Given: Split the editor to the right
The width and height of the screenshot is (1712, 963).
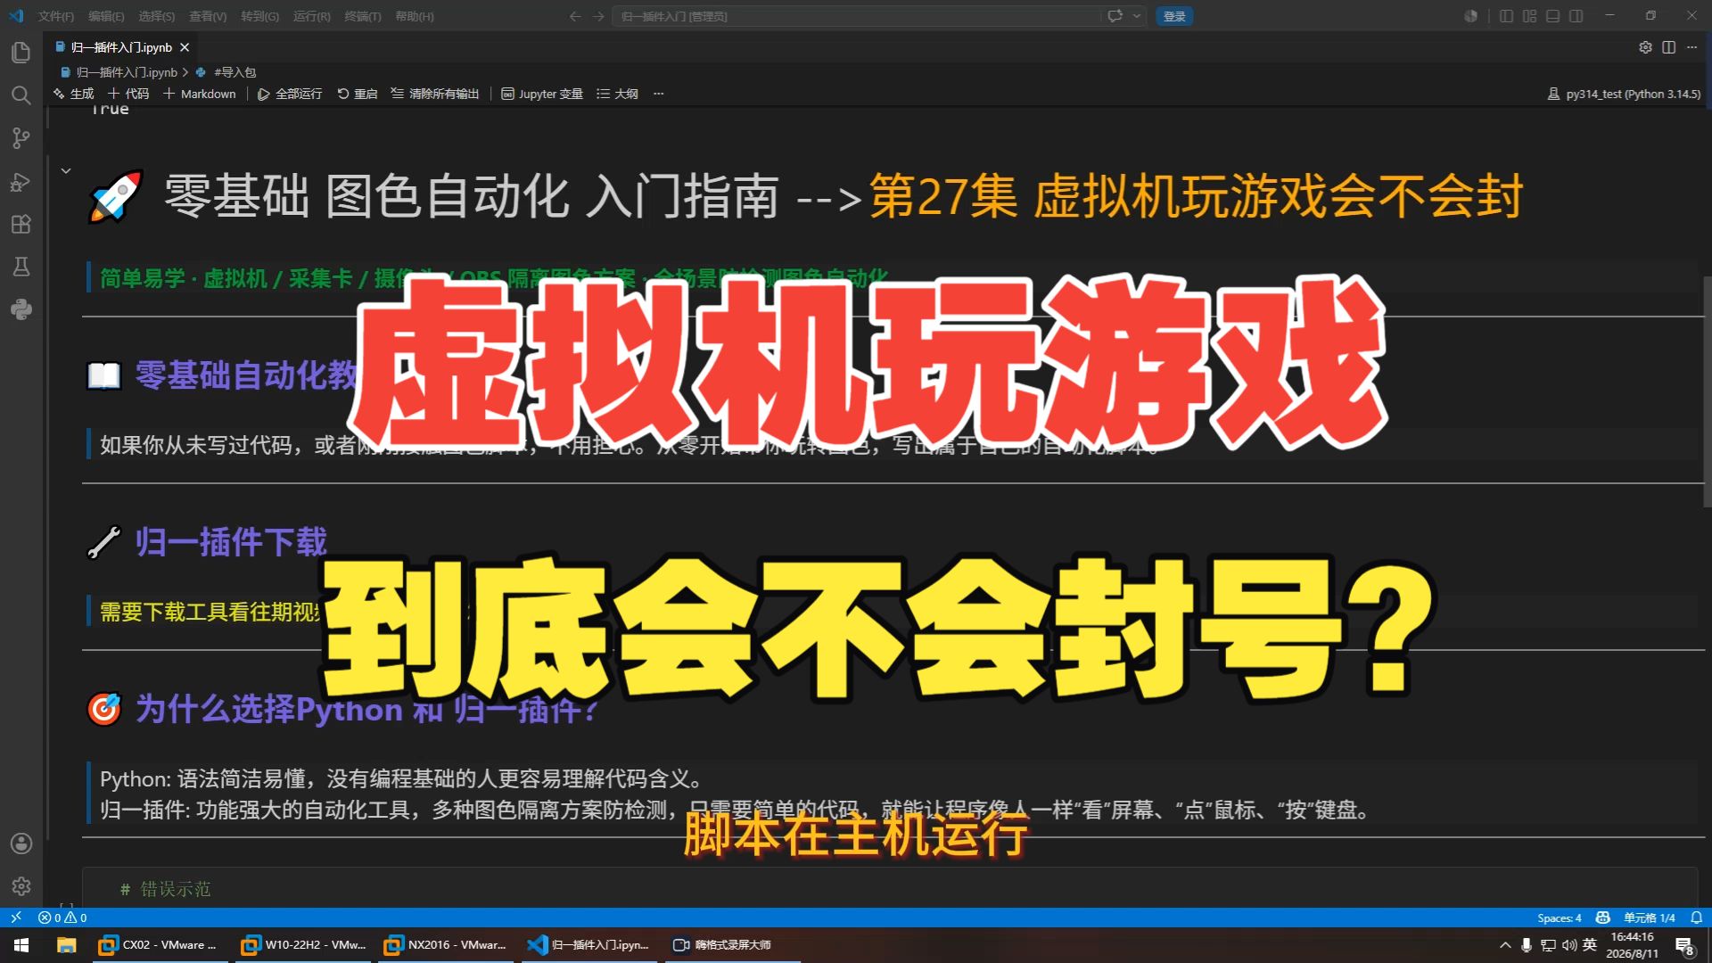Looking at the screenshot, I should [1668, 47].
